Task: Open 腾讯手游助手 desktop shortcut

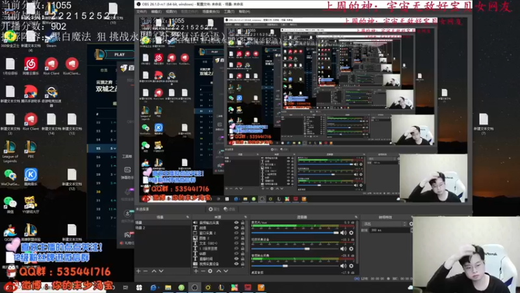Action: click(x=31, y=94)
